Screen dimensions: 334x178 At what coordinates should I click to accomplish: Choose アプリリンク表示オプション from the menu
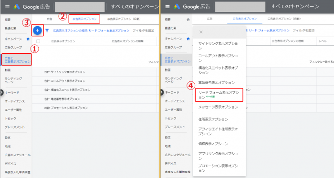point(218,156)
